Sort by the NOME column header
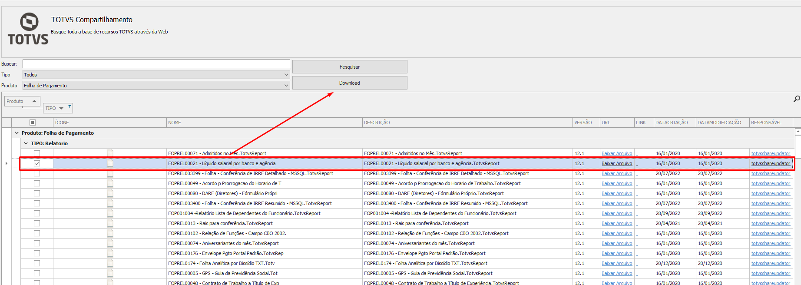The width and height of the screenshot is (801, 285). click(265, 123)
